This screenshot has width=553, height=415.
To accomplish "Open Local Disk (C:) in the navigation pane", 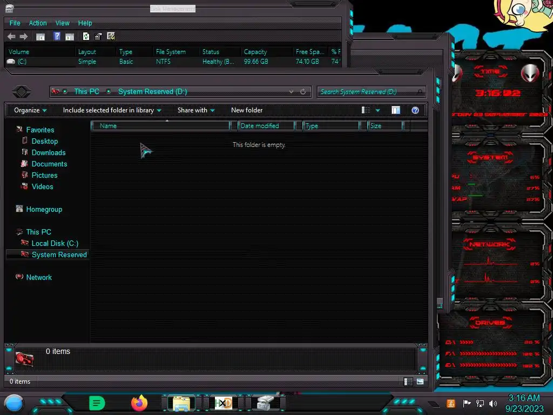I will [x=55, y=243].
